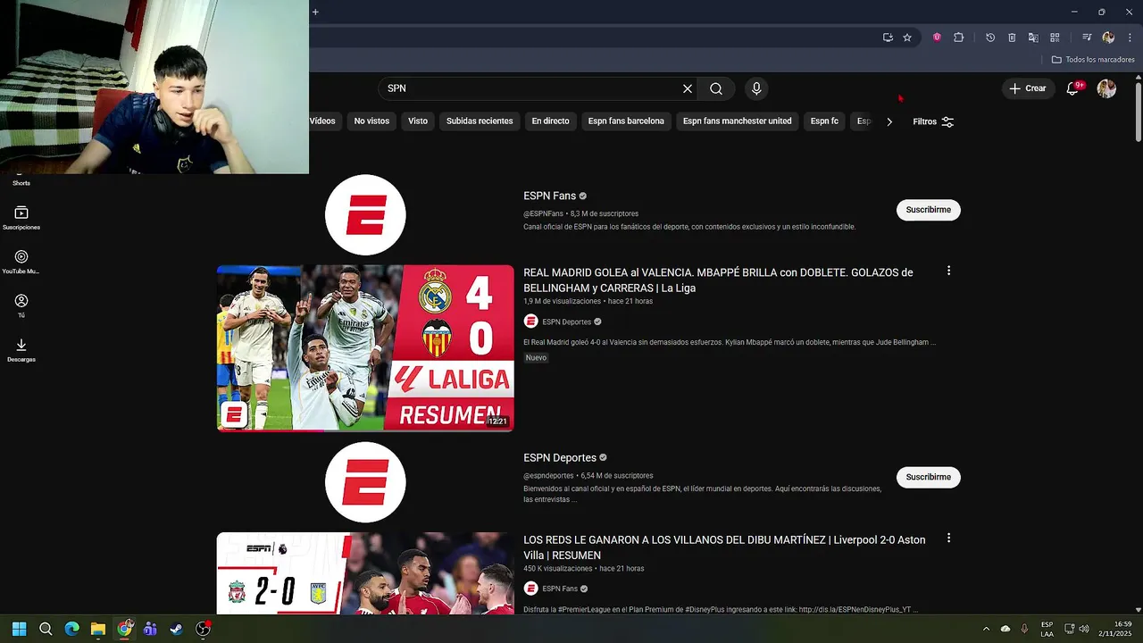The image size is (1143, 643).
Task: Click the translate extension icon
Action: [1033, 38]
